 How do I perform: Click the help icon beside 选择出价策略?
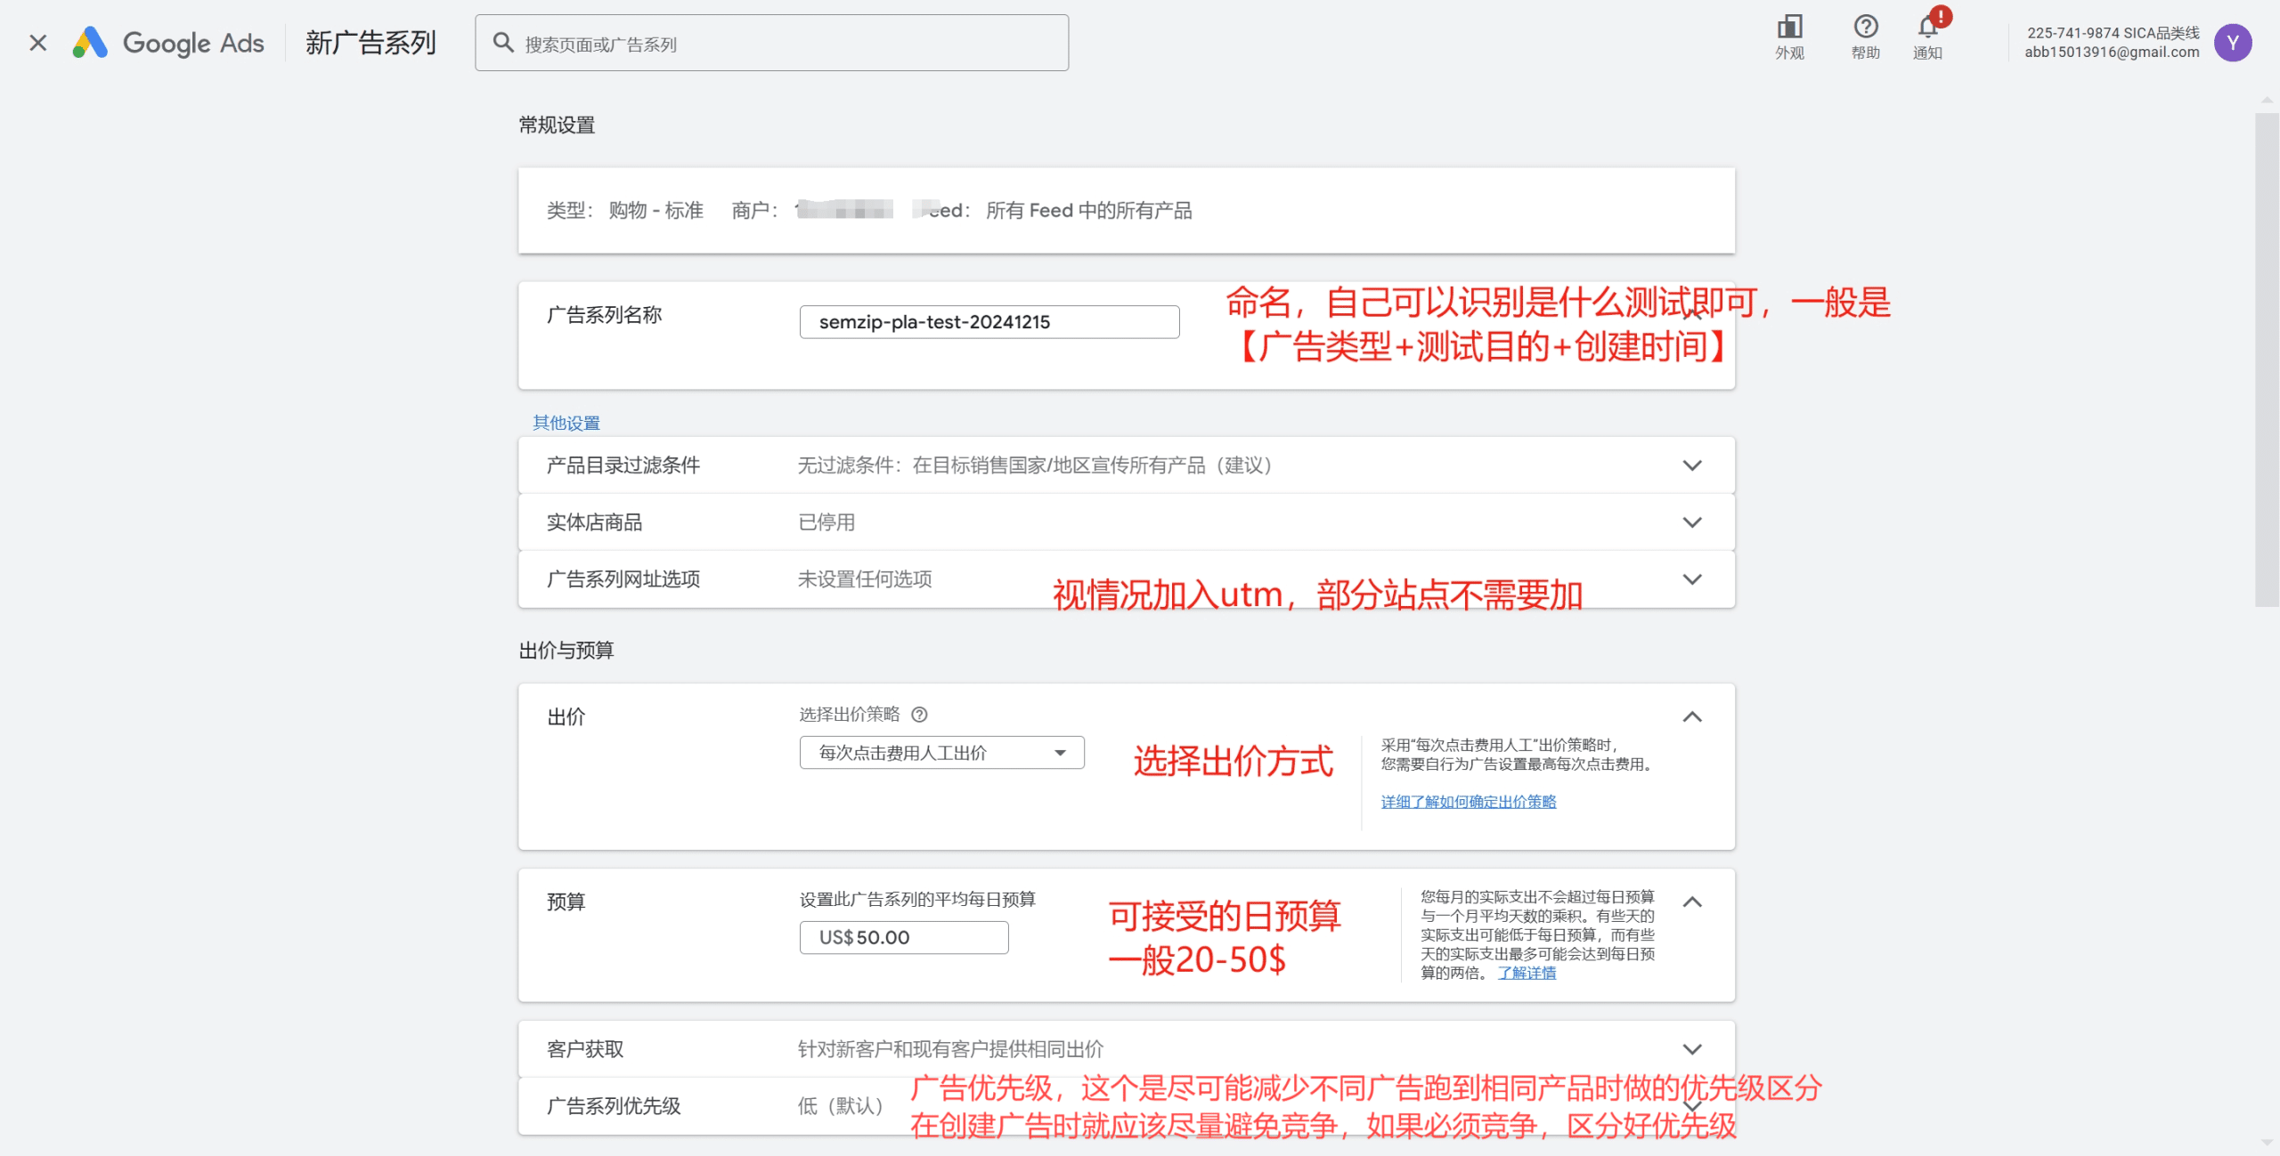[x=920, y=715]
